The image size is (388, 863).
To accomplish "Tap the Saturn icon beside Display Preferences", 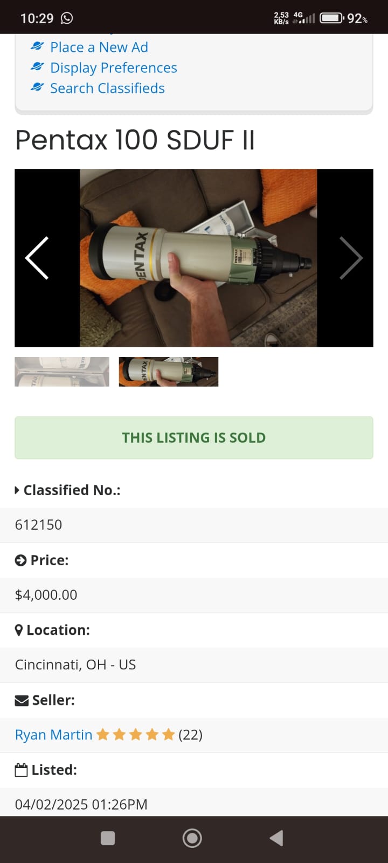I will pos(37,67).
